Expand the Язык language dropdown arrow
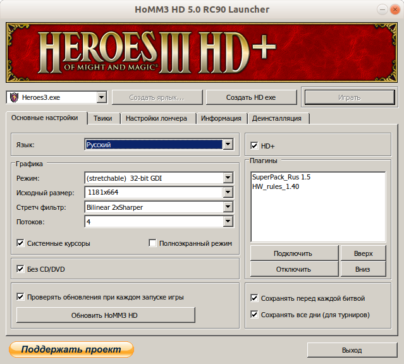 click(x=228, y=144)
